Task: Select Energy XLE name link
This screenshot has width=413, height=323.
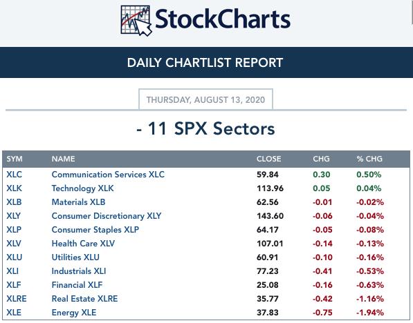Action: click(74, 313)
